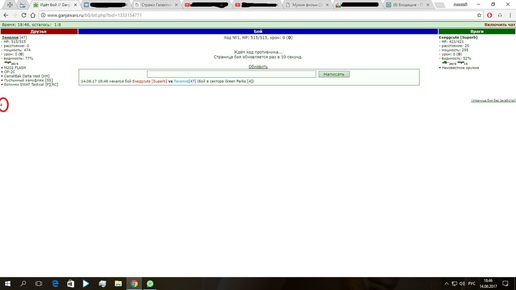Open the taskbar clock showing 18:46
Screen dimensions: 516x290
point(488,283)
